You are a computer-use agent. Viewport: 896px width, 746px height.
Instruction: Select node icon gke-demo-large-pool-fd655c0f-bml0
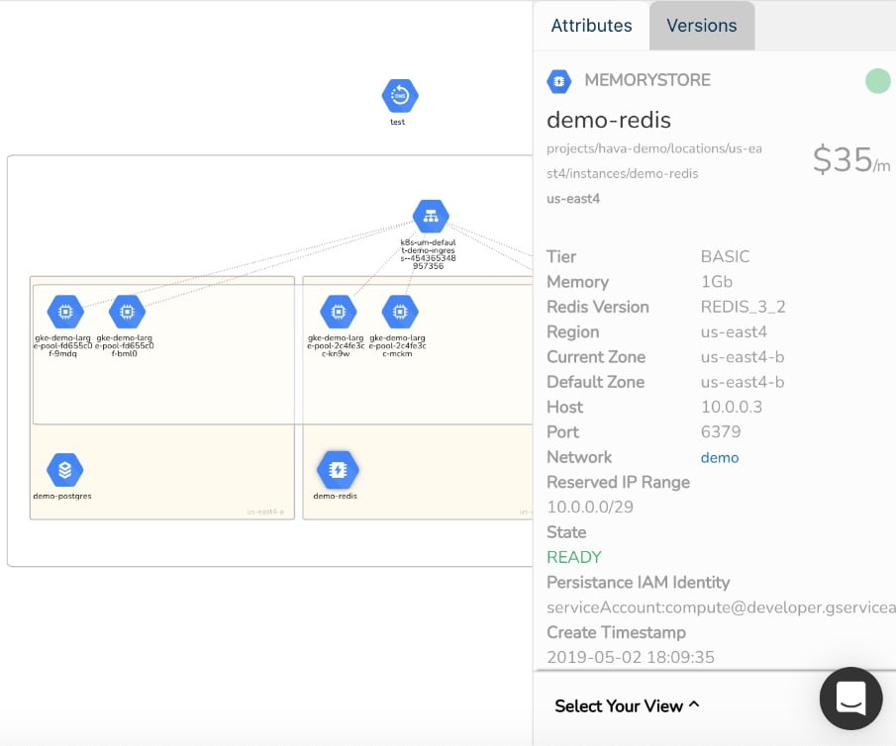pyautogui.click(x=127, y=312)
